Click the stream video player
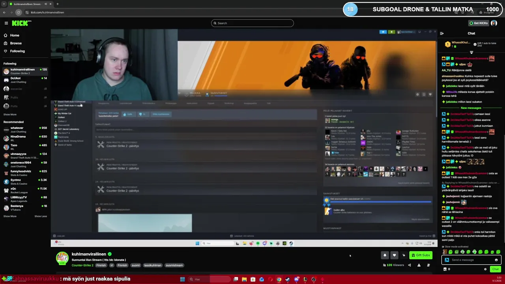This screenshot has height=284, width=505. 244,138
